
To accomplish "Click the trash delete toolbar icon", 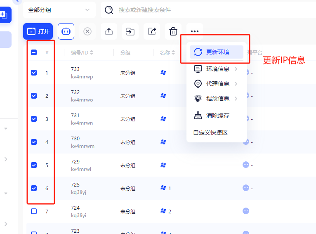I will 173,31.
